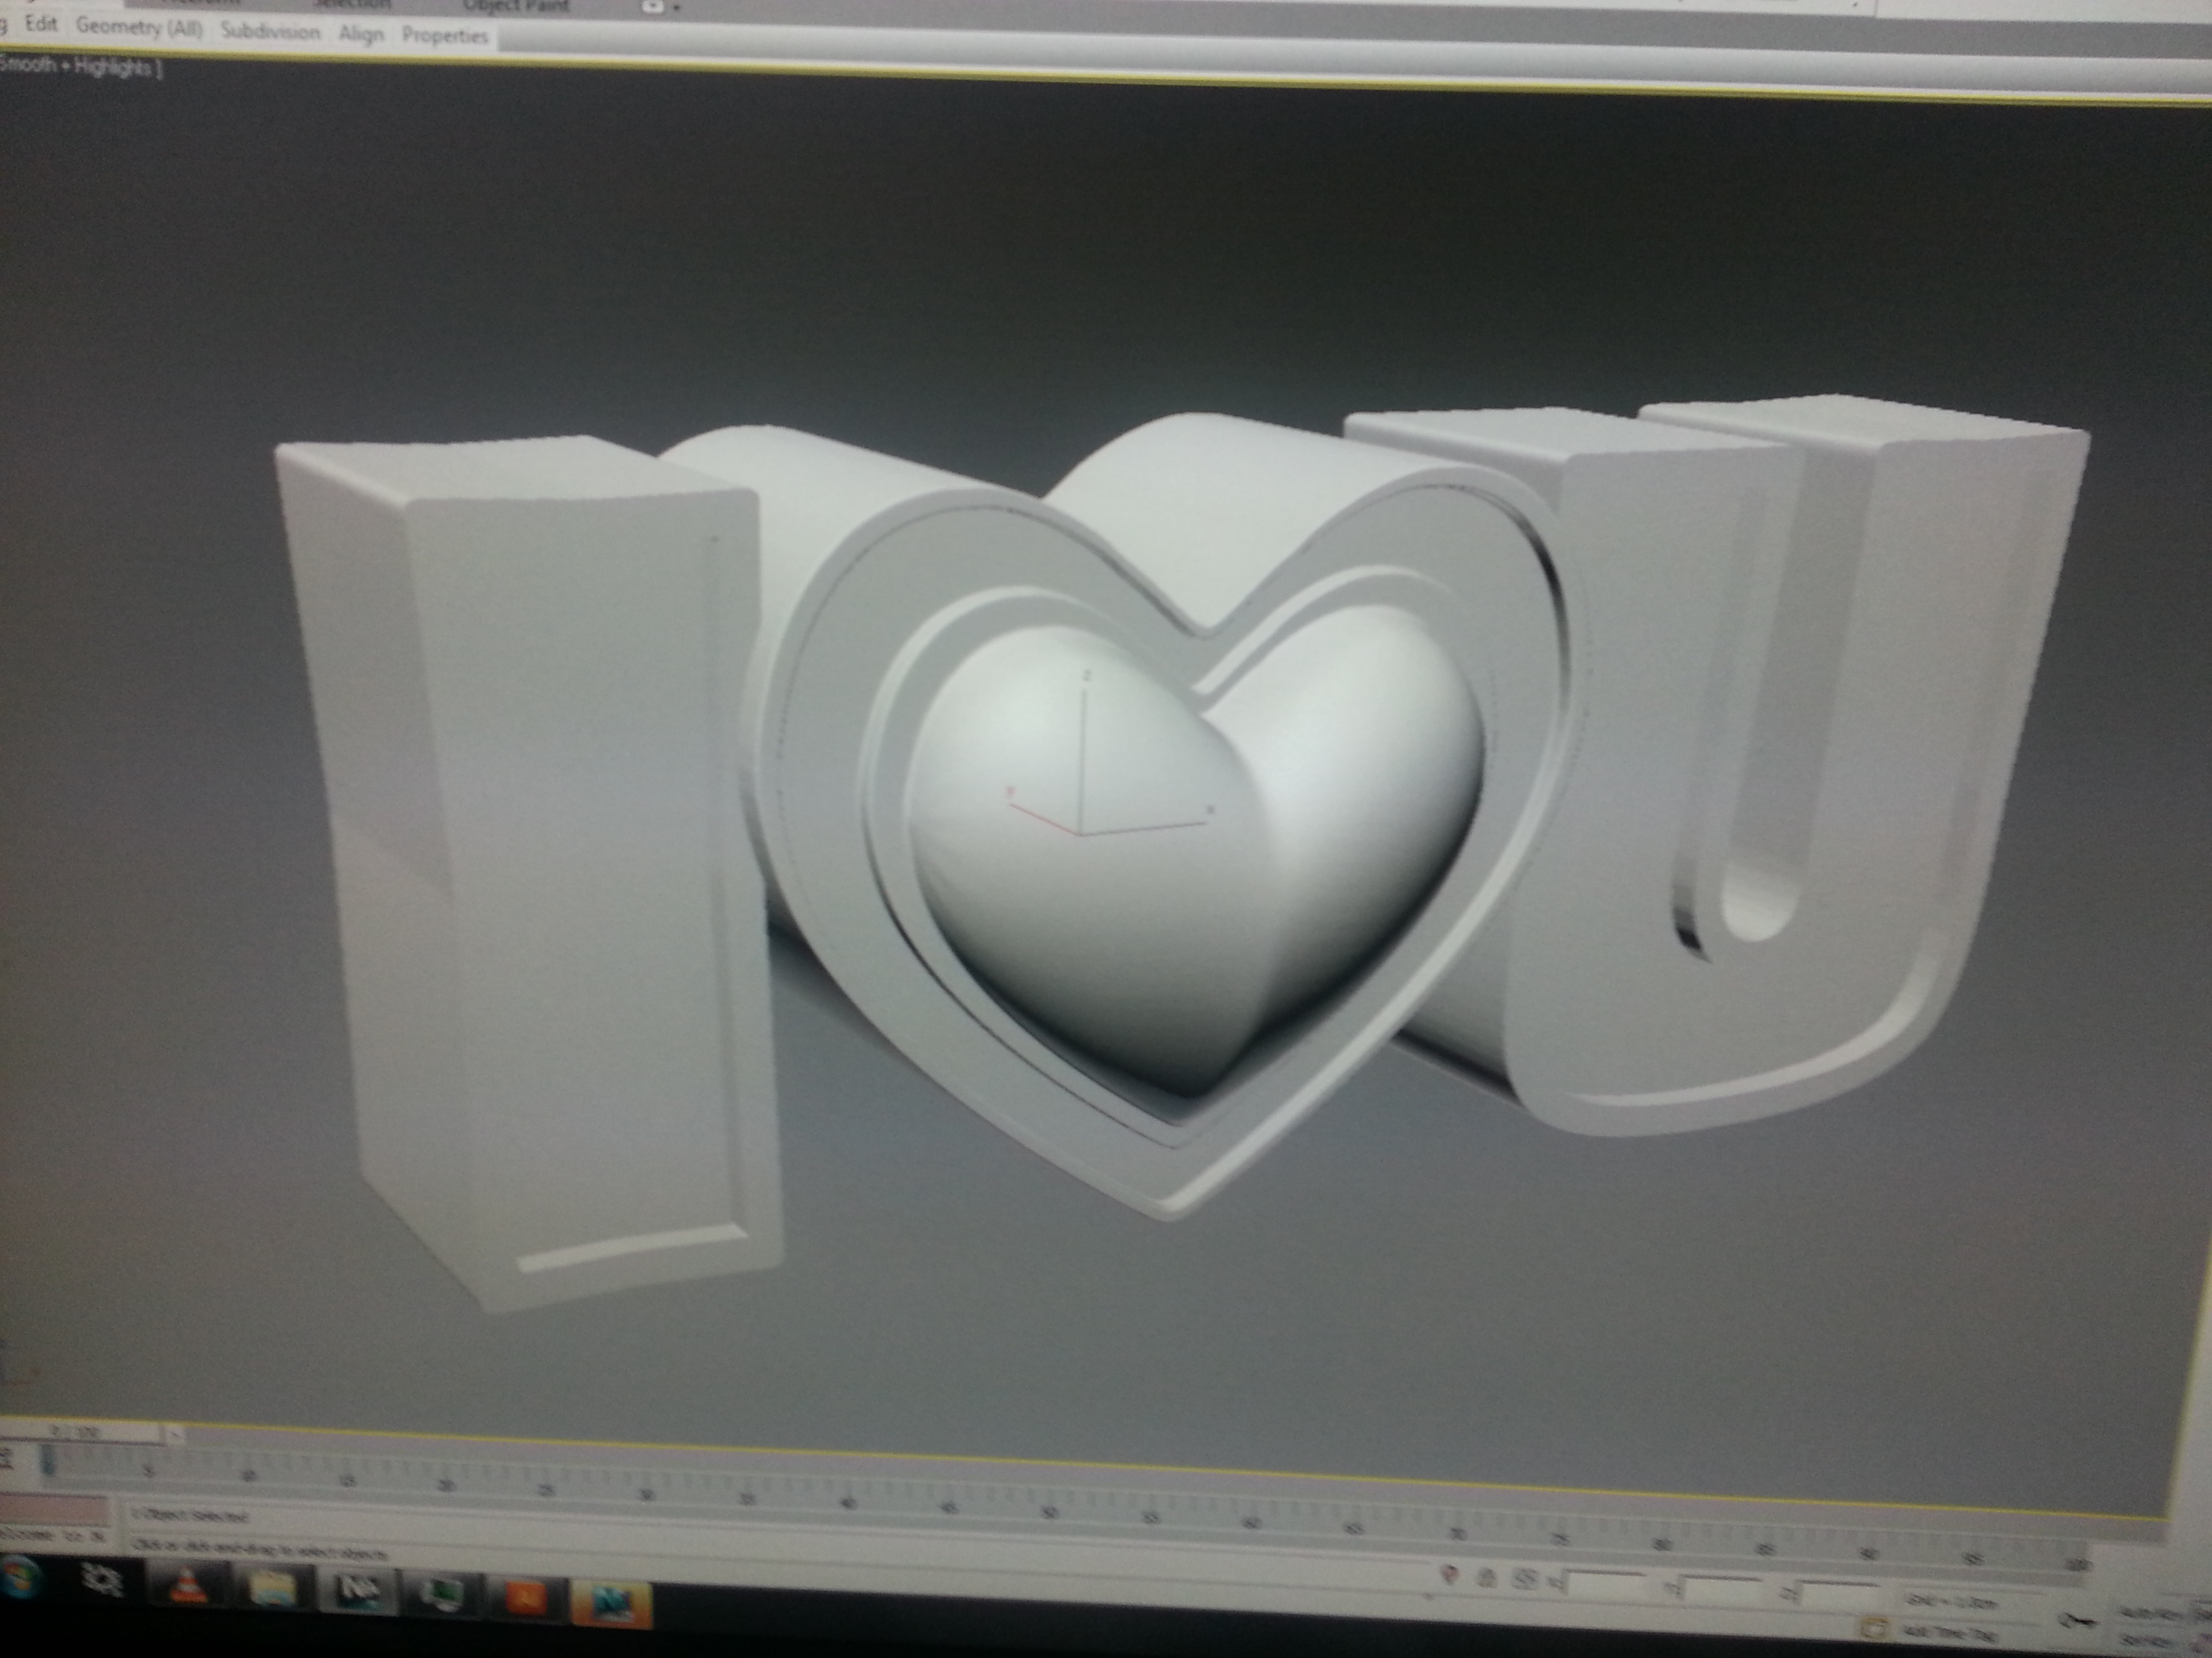Viewport: 2212px width, 1658px height.
Task: Click the pink MAXScript mini listener field
Action: click(x=54, y=1509)
